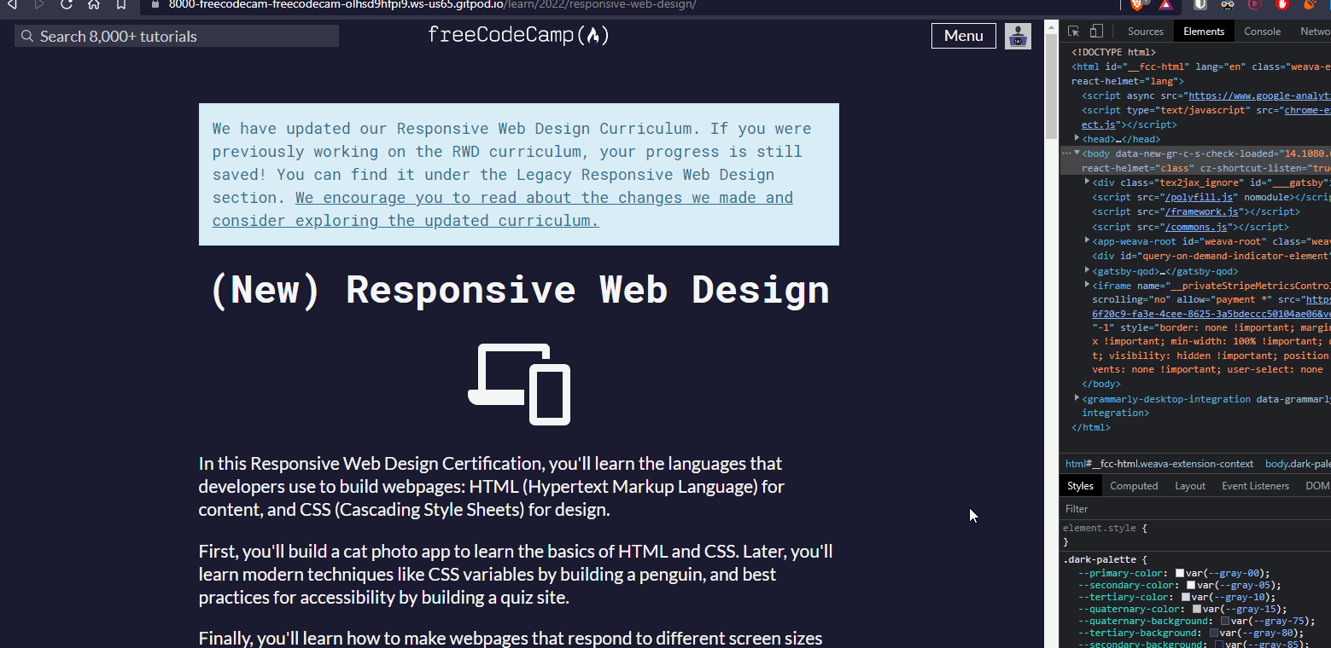Viewport: 1331px width, 648px height.
Task: Open the orange extension icon at toolbar end
Action: pyautogui.click(x=1310, y=4)
